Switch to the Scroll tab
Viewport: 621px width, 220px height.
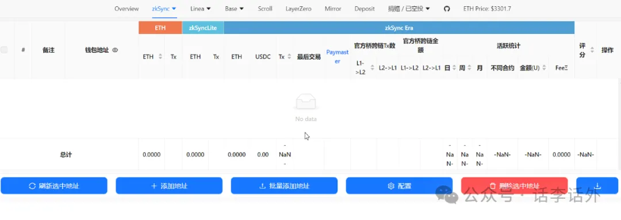coord(265,9)
